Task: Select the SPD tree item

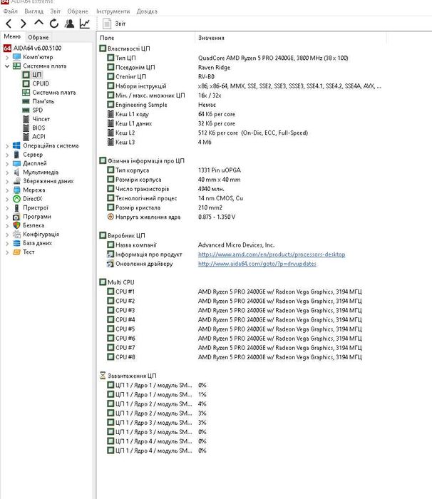Action: click(x=37, y=110)
